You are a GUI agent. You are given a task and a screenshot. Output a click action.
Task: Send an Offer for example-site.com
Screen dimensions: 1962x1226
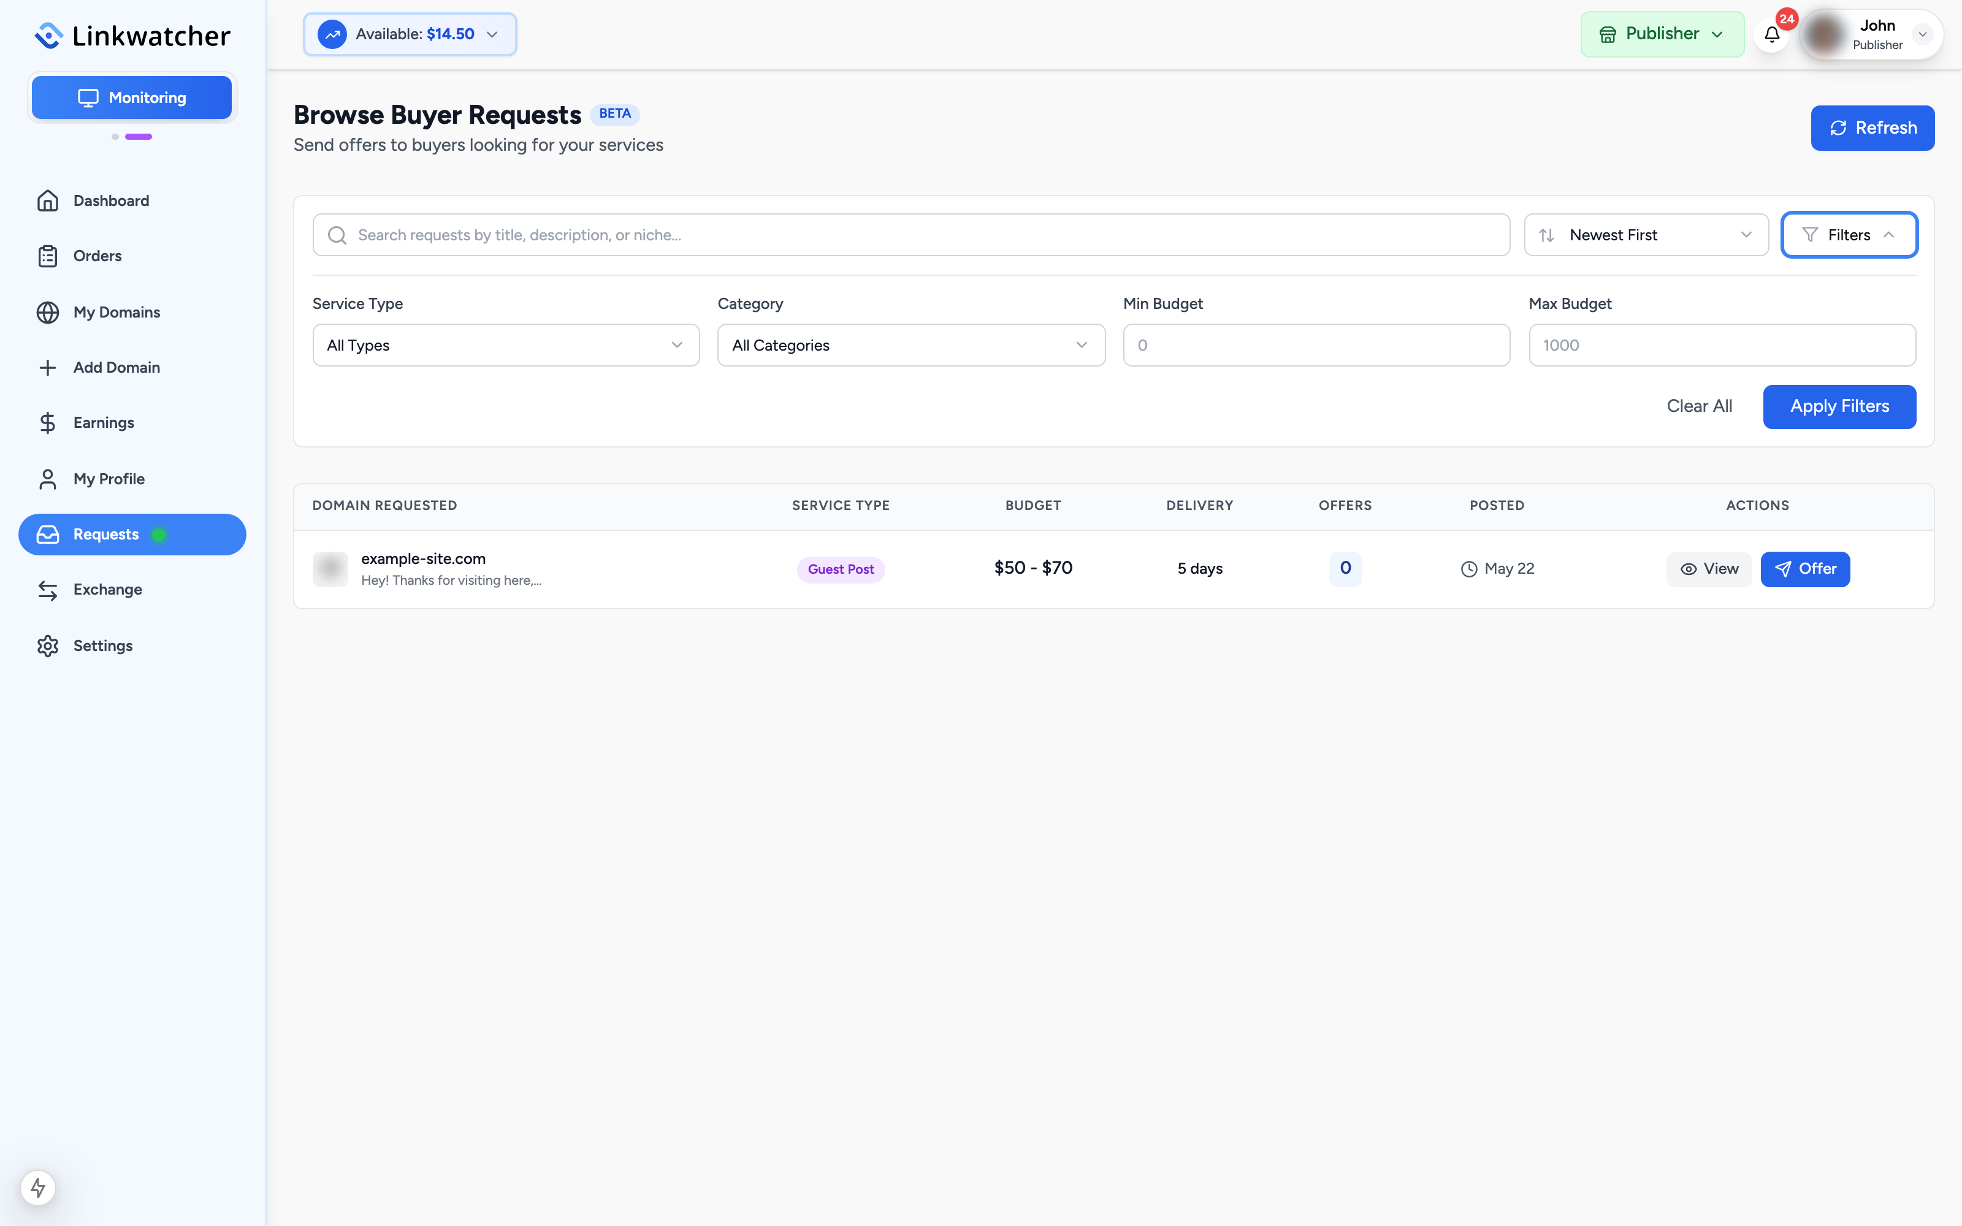(1804, 569)
